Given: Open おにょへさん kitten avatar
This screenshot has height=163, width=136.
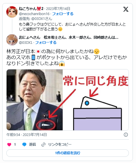Looking at the screenshot, I should point(12,40).
